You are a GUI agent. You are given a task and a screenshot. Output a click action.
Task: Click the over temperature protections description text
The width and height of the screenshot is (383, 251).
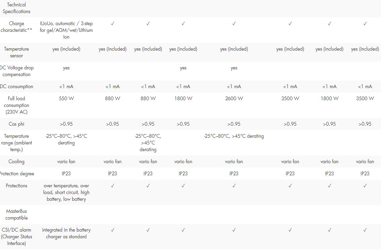coord(66,192)
